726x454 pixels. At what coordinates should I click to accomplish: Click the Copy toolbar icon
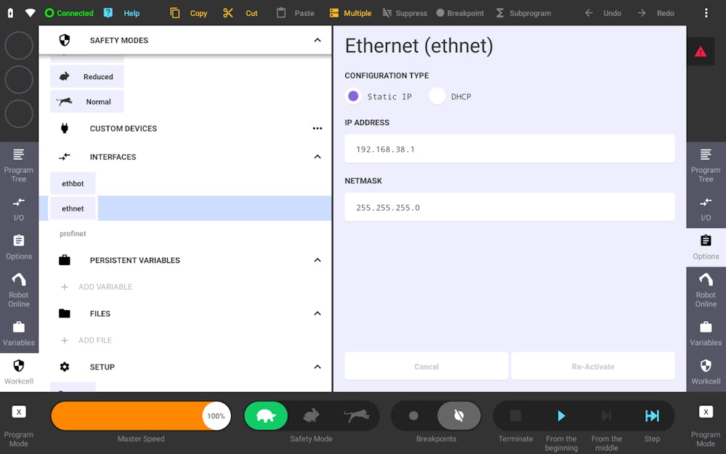174,13
